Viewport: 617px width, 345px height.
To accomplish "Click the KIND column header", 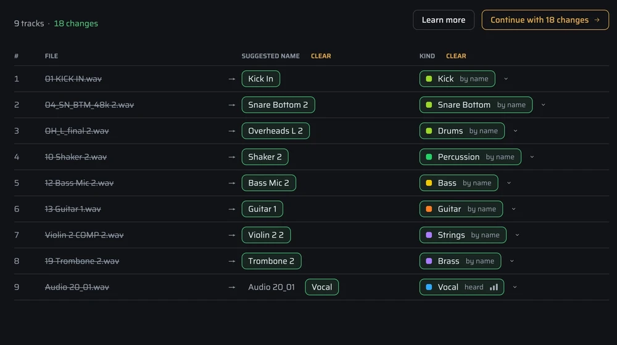I will click(x=427, y=56).
